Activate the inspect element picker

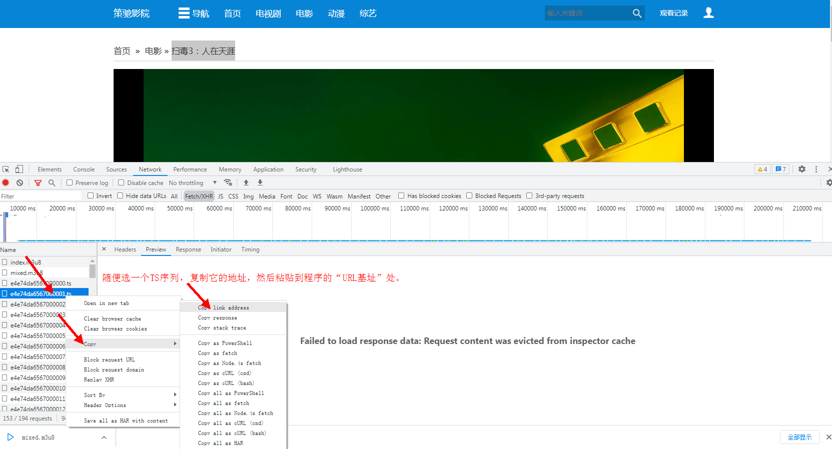(6, 169)
